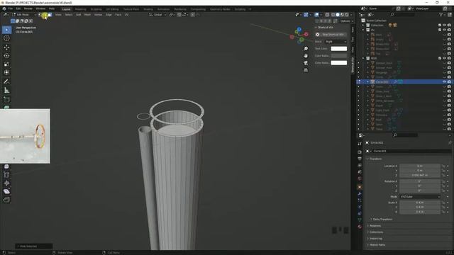The width and height of the screenshot is (454, 255).
Task: Open the Face menu in viewport header
Action: [118, 14]
